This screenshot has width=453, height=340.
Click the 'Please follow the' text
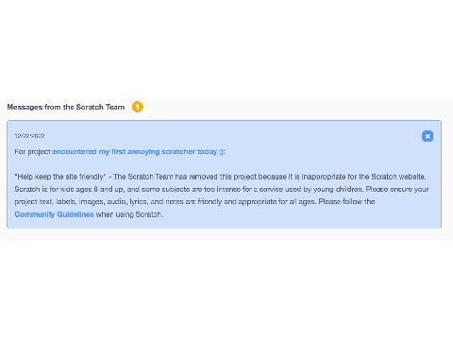click(346, 202)
